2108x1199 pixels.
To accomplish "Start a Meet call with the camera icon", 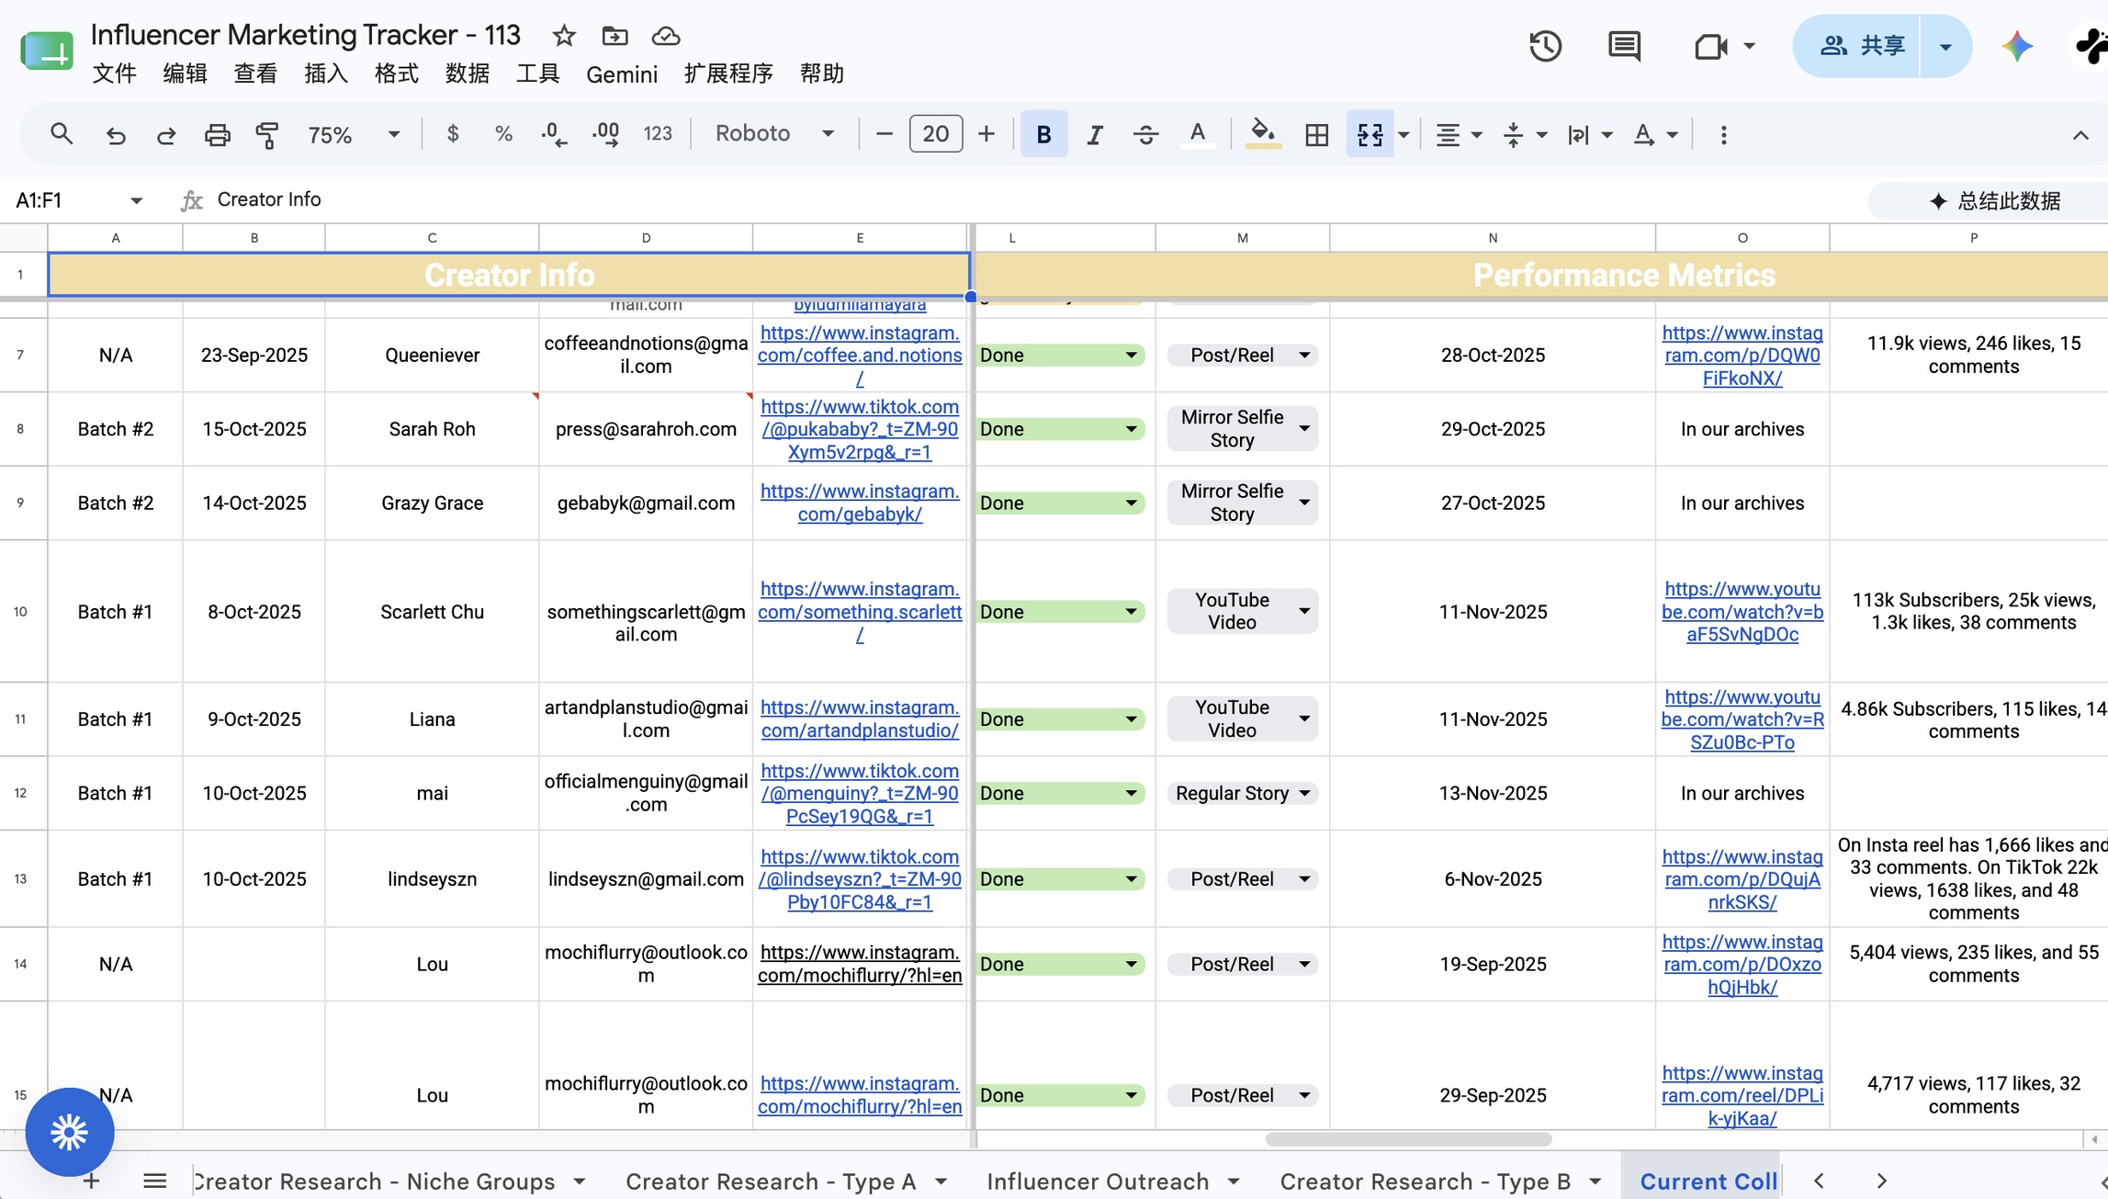I will [1711, 46].
